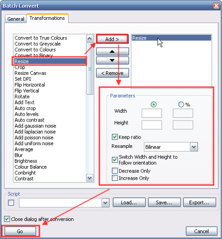Enable the Increase Only checkbox
This screenshot has height=239, width=222.
[115, 178]
